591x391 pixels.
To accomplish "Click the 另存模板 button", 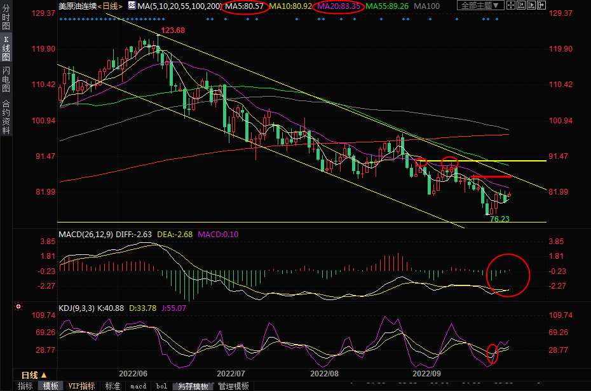I will (193, 386).
